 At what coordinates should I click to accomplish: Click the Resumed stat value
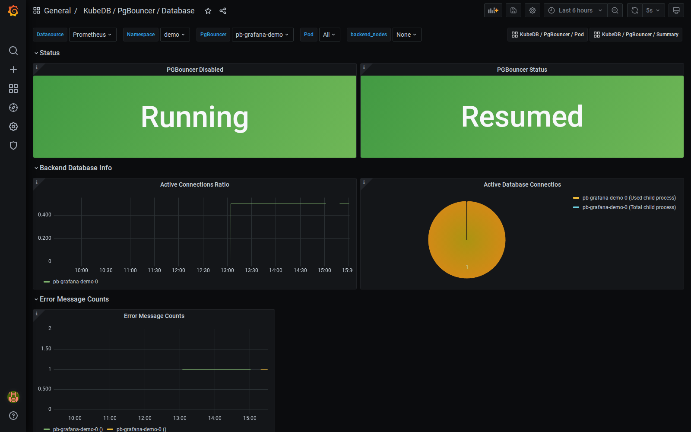click(522, 117)
